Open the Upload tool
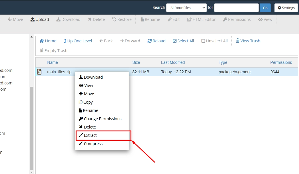The width and height of the screenshot is (299, 174). [40, 19]
